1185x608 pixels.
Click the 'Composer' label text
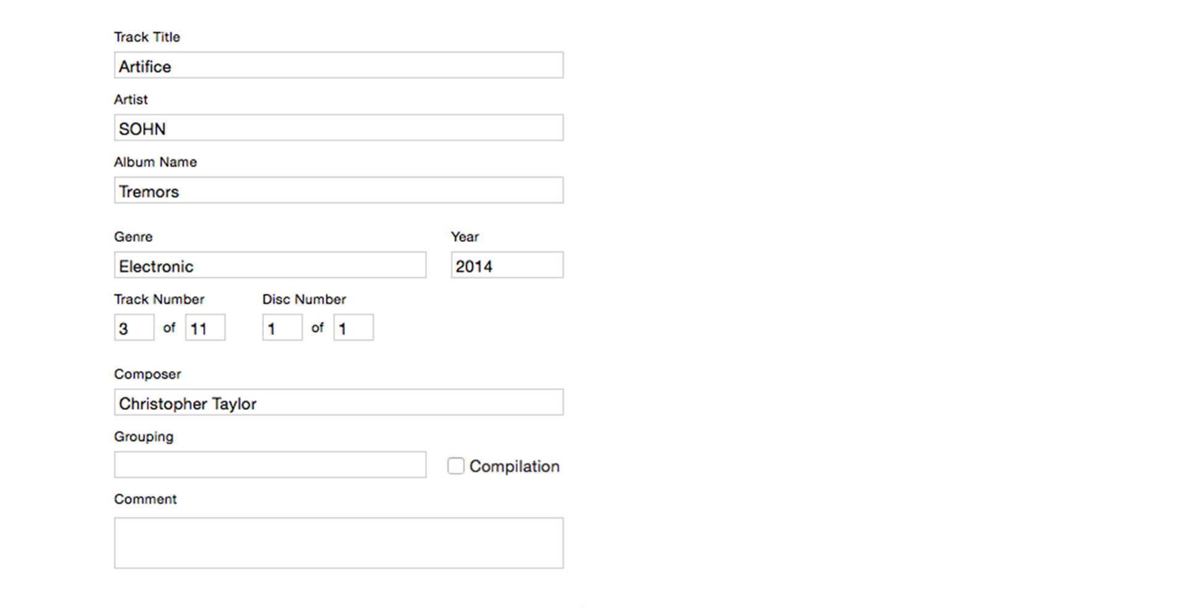[x=148, y=375]
